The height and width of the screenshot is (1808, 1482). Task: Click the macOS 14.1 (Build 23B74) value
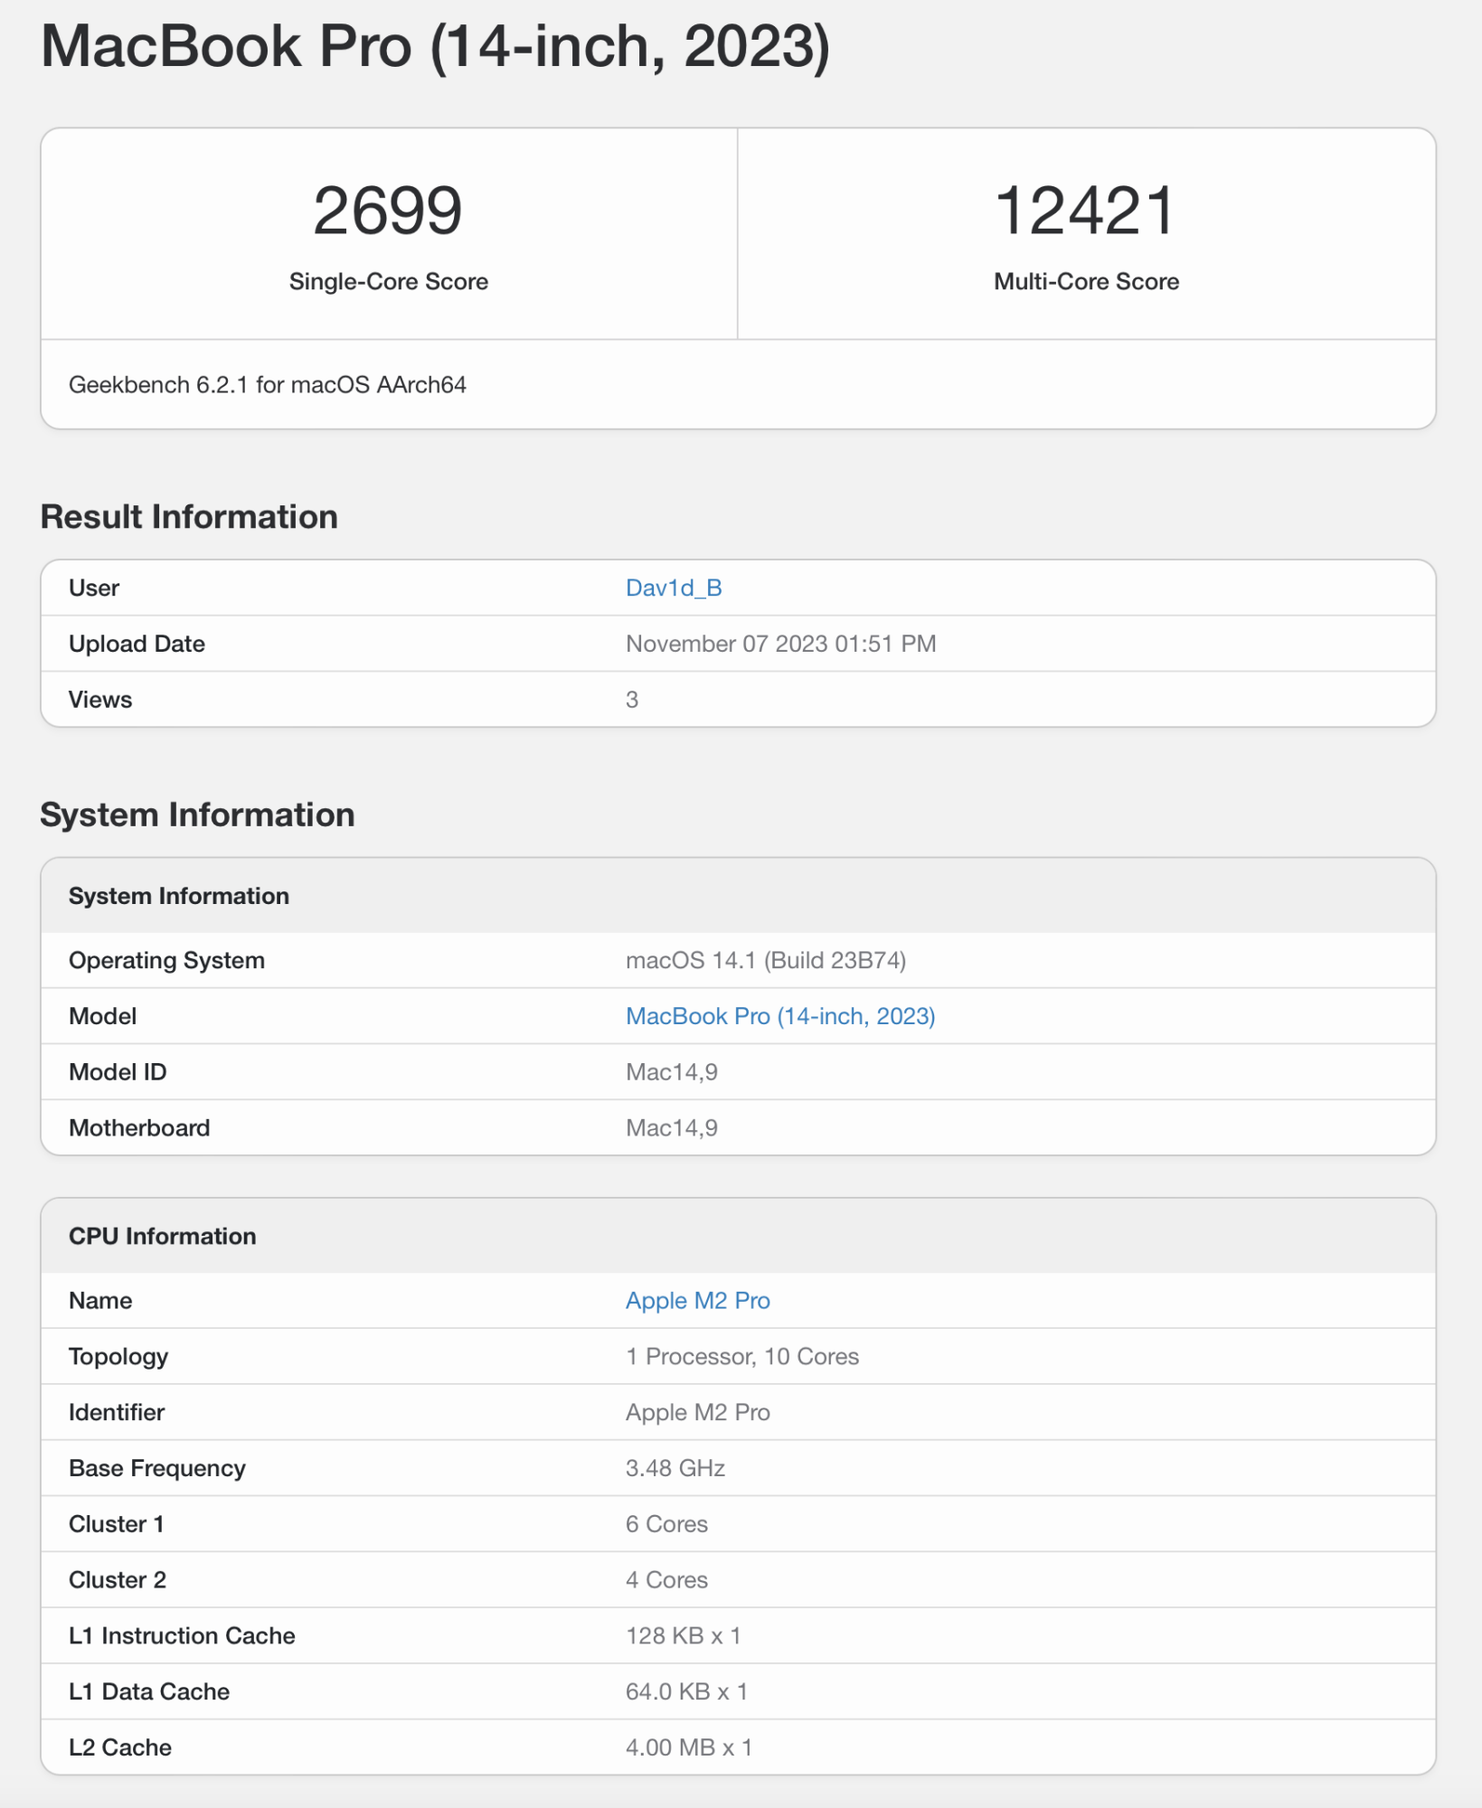coord(766,960)
